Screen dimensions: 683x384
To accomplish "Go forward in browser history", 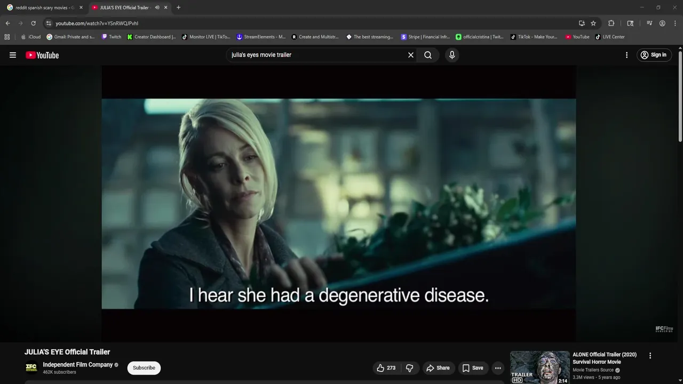I will pyautogui.click(x=20, y=23).
